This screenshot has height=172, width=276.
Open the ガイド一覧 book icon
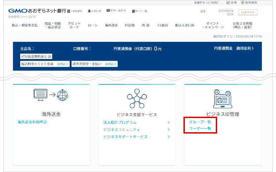pos(133,11)
